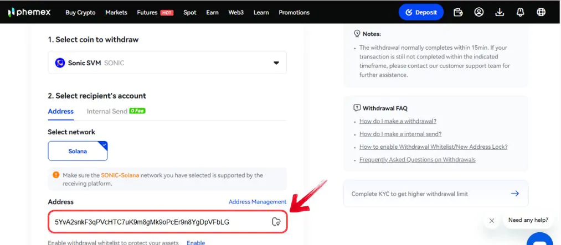Click the Need any help? bubble
The image size is (561, 245).
tap(528, 220)
